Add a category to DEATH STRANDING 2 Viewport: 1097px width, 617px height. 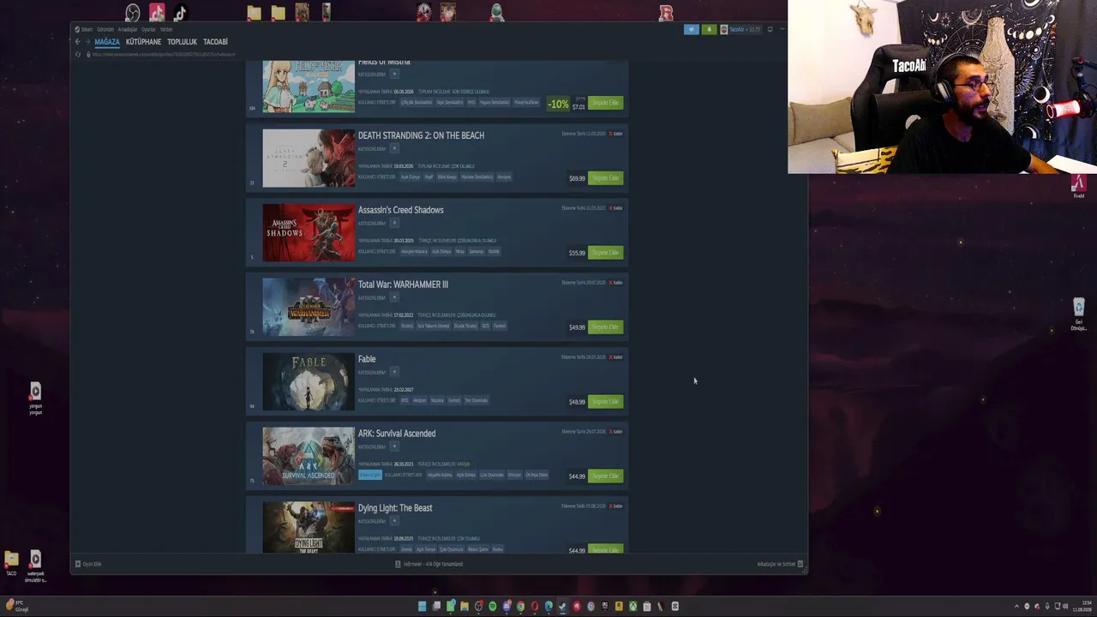[394, 149]
